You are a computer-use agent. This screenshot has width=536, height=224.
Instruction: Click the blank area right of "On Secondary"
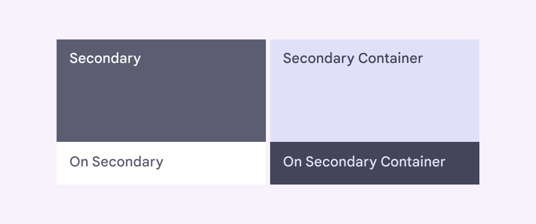point(219,163)
